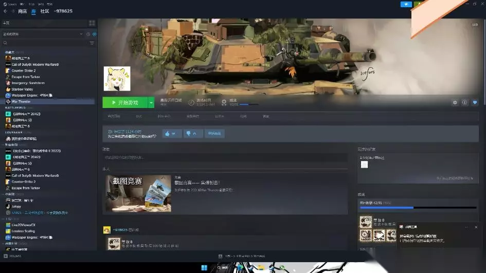Open the Community (社区) tab
The width and height of the screenshot is (486, 273).
click(45, 11)
